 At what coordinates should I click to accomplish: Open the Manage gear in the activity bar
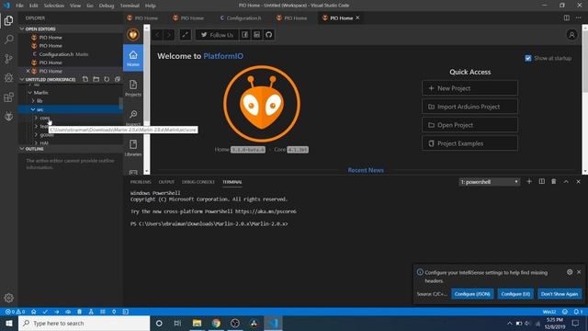[8, 298]
